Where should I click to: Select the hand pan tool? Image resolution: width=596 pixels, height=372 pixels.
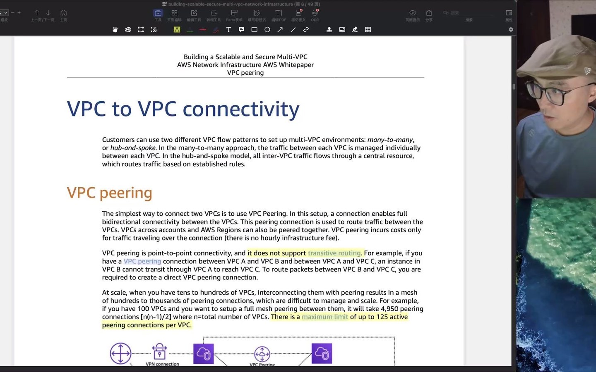(115, 30)
